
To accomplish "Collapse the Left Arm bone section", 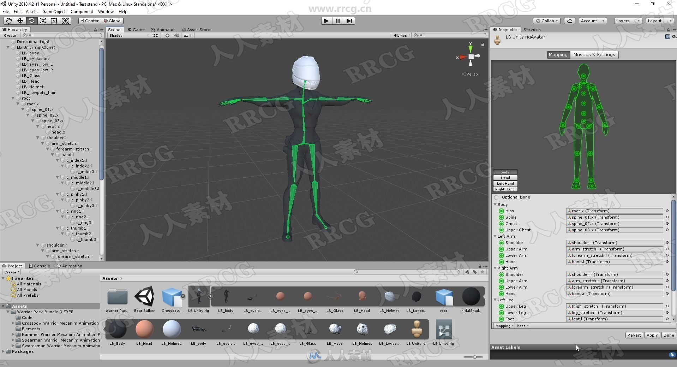I will point(495,236).
